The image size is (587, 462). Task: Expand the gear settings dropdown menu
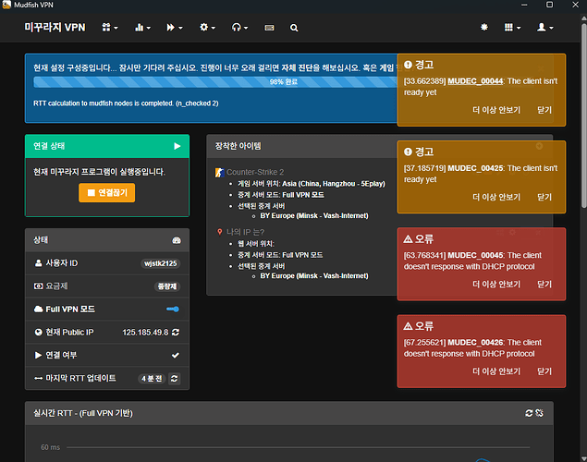click(210, 28)
